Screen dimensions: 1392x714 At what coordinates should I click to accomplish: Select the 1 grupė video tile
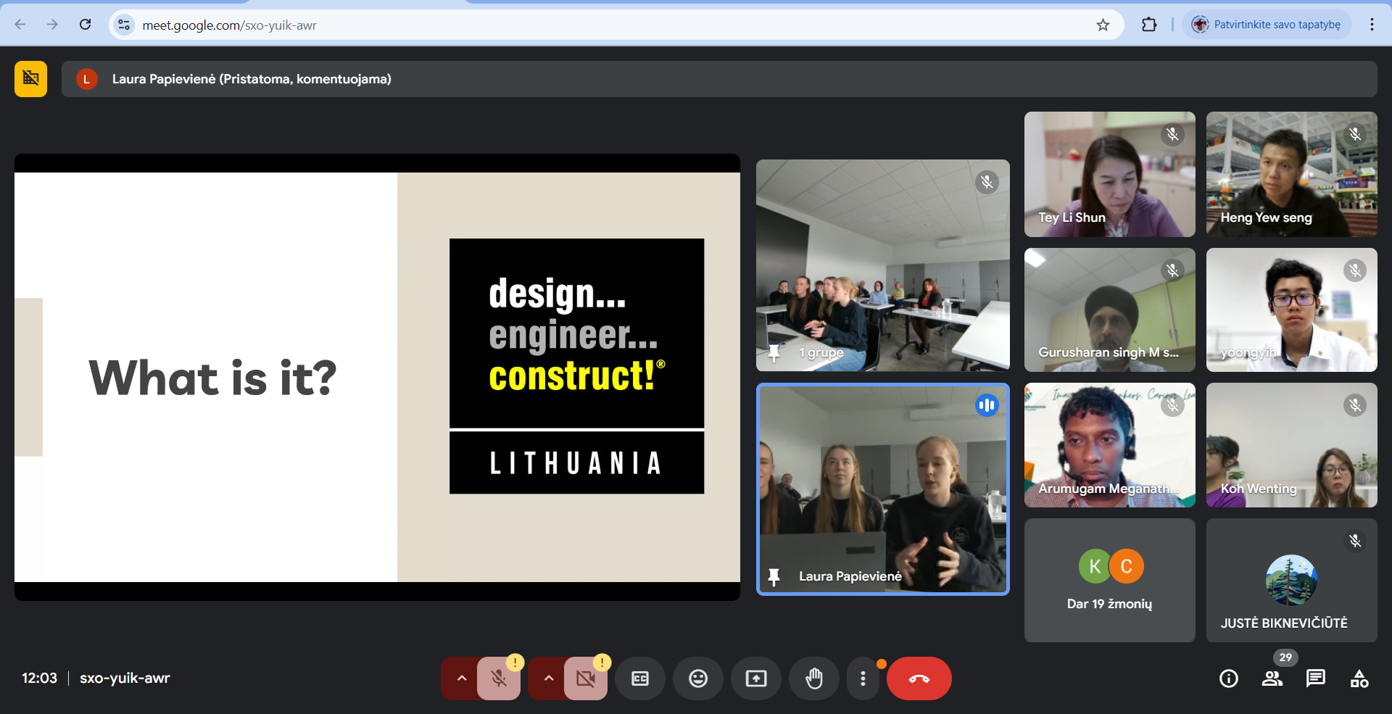(x=882, y=265)
